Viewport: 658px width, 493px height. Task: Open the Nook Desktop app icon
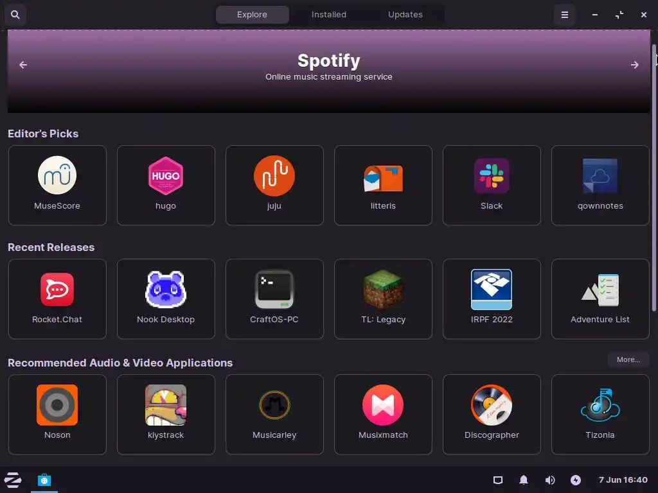click(166, 290)
